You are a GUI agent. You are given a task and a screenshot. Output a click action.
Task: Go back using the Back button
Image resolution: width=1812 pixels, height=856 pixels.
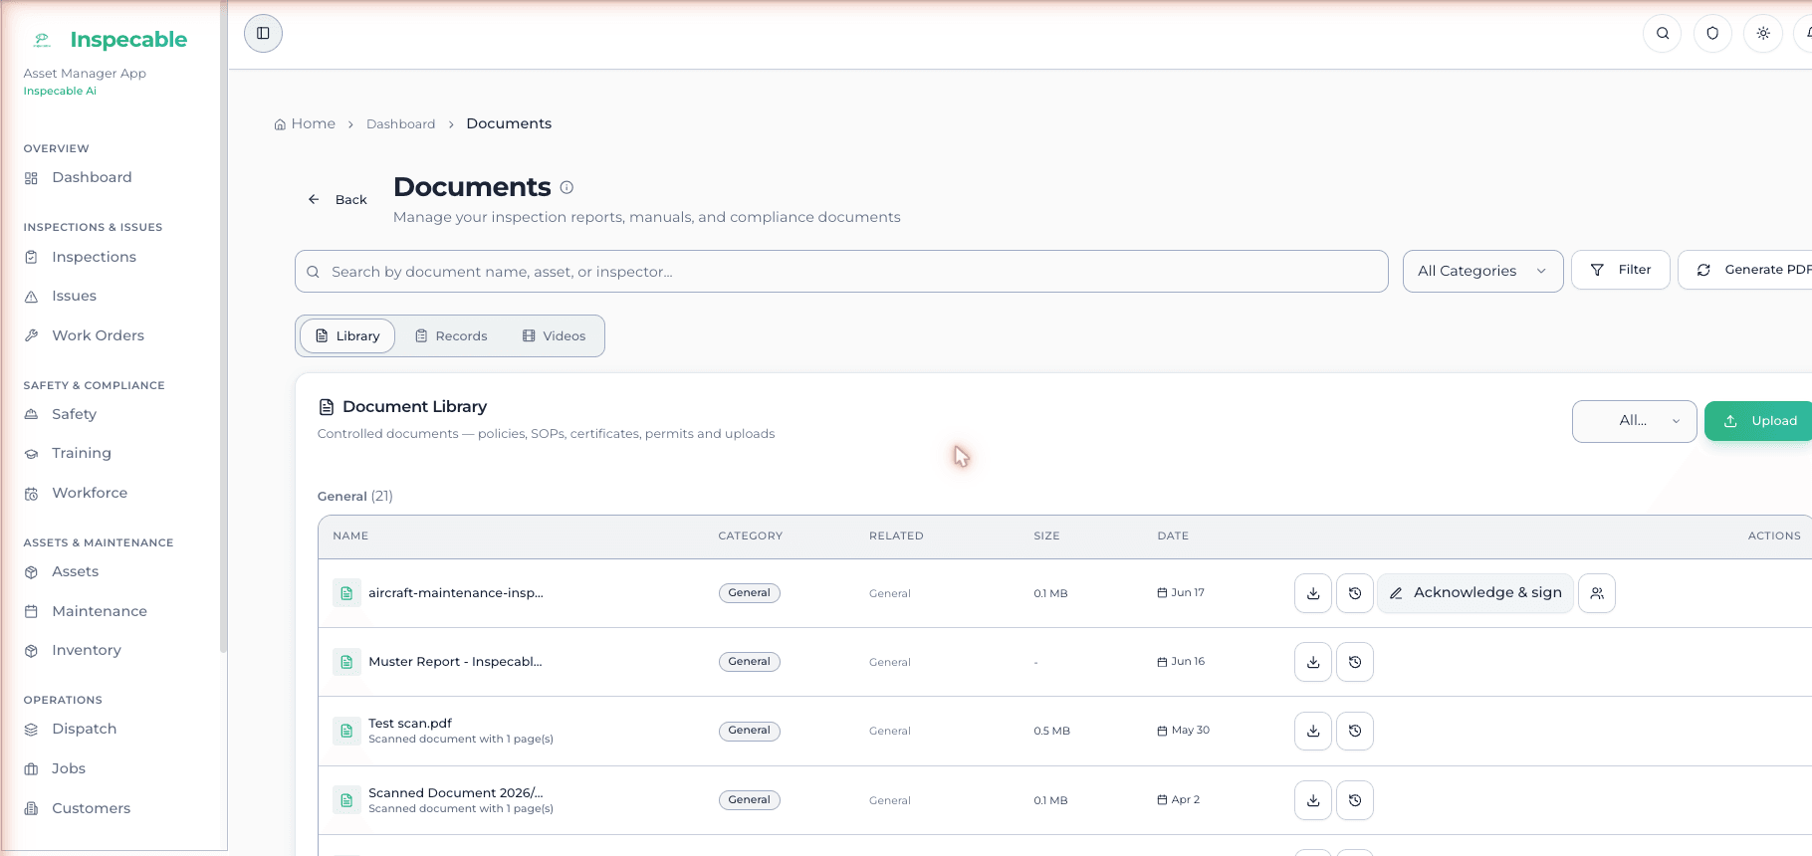pos(338,199)
